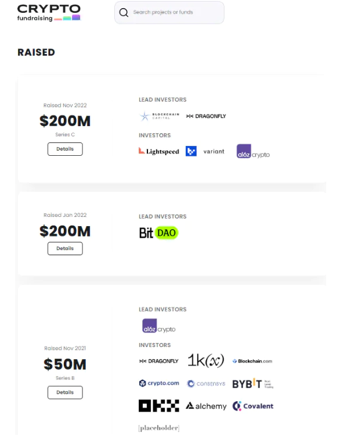Click the Crypto Fundraising logo

[49, 13]
